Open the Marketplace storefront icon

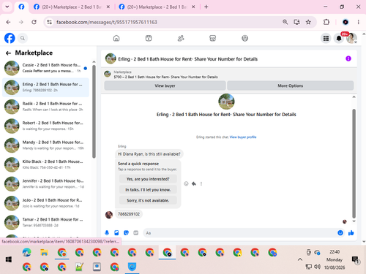tap(213, 38)
